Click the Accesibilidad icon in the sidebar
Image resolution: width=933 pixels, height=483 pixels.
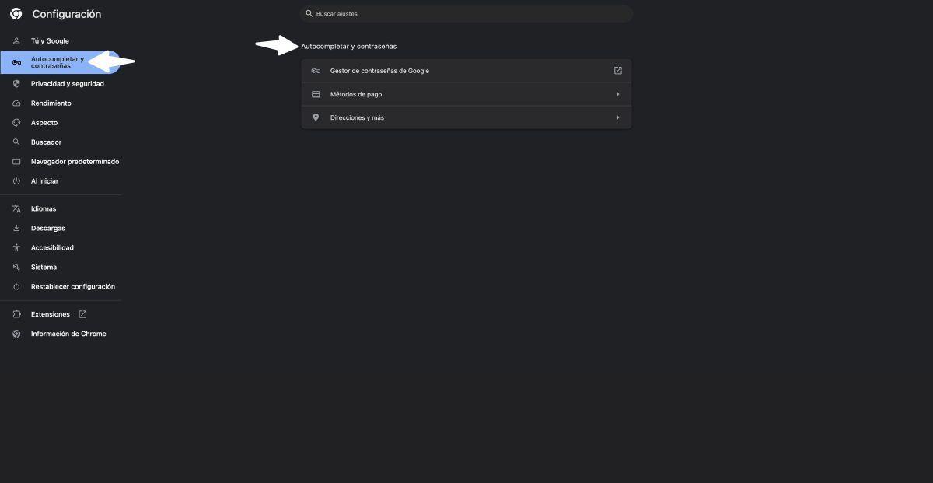tap(16, 247)
